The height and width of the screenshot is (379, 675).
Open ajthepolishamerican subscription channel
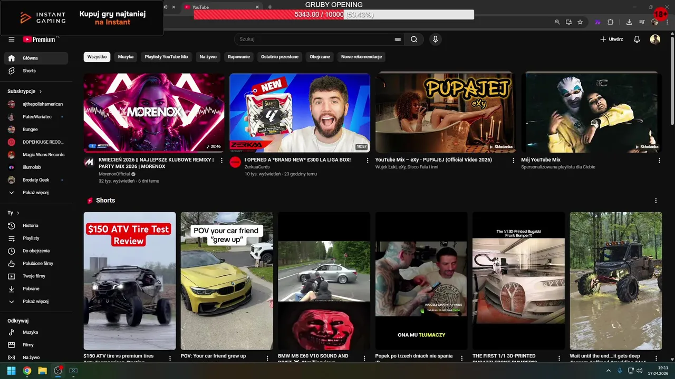pyautogui.click(x=36, y=104)
